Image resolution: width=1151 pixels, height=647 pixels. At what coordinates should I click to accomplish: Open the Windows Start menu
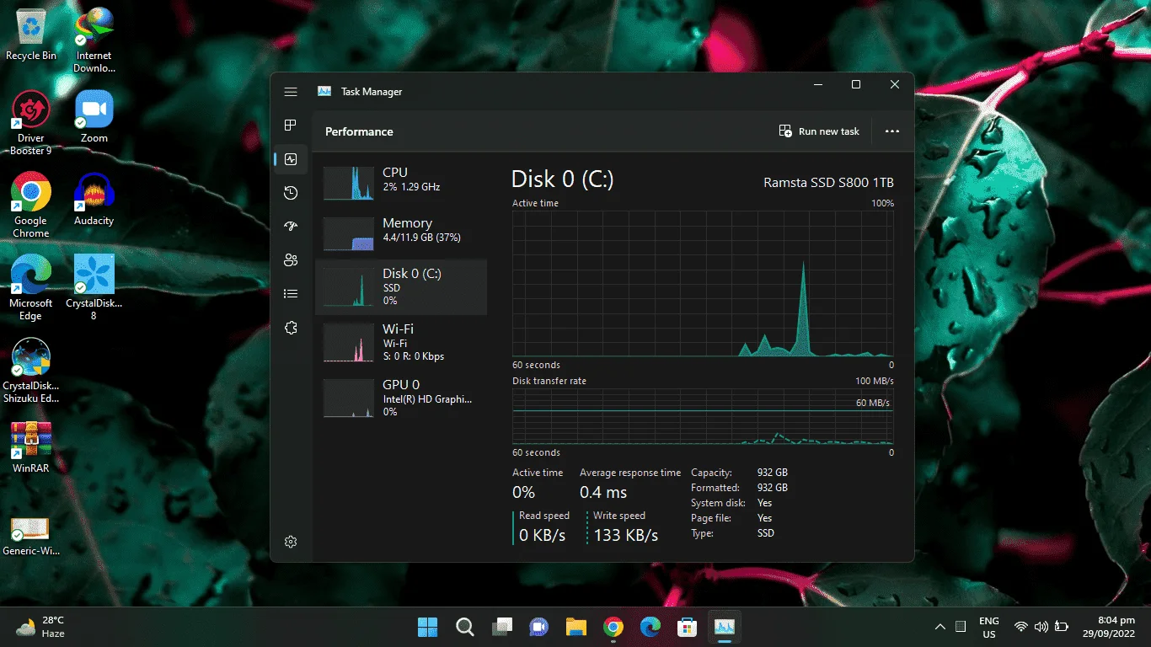[x=428, y=627]
